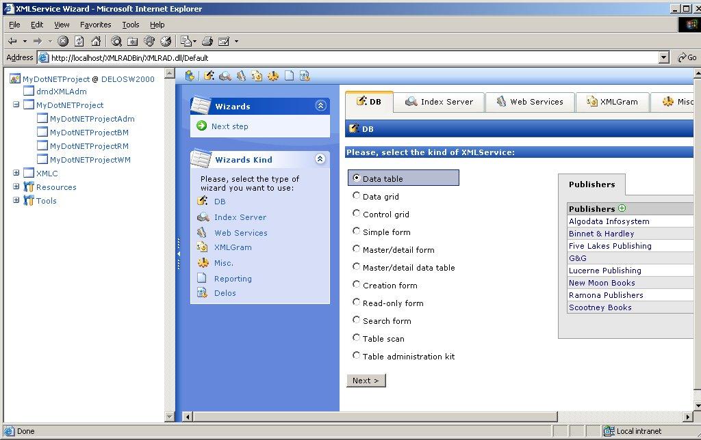Switch to the Web Services tab
701x440 pixels.
[x=529, y=102]
